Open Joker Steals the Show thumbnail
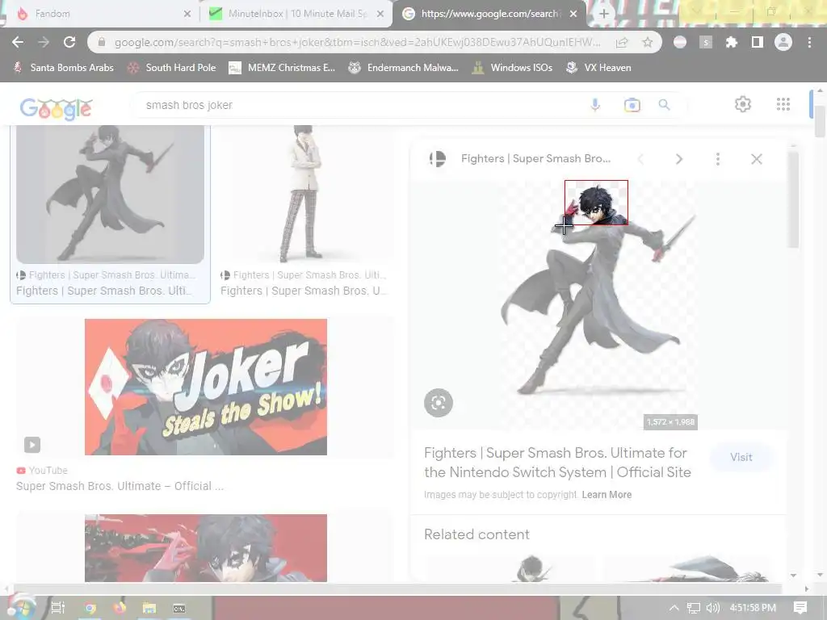Viewport: 827px width, 620px height. [x=206, y=387]
